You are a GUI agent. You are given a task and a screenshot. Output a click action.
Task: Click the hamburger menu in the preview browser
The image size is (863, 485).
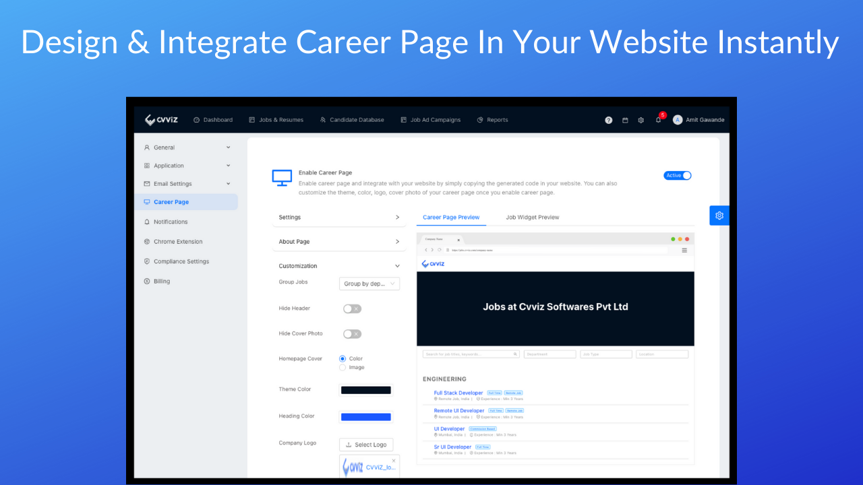pyautogui.click(x=684, y=250)
